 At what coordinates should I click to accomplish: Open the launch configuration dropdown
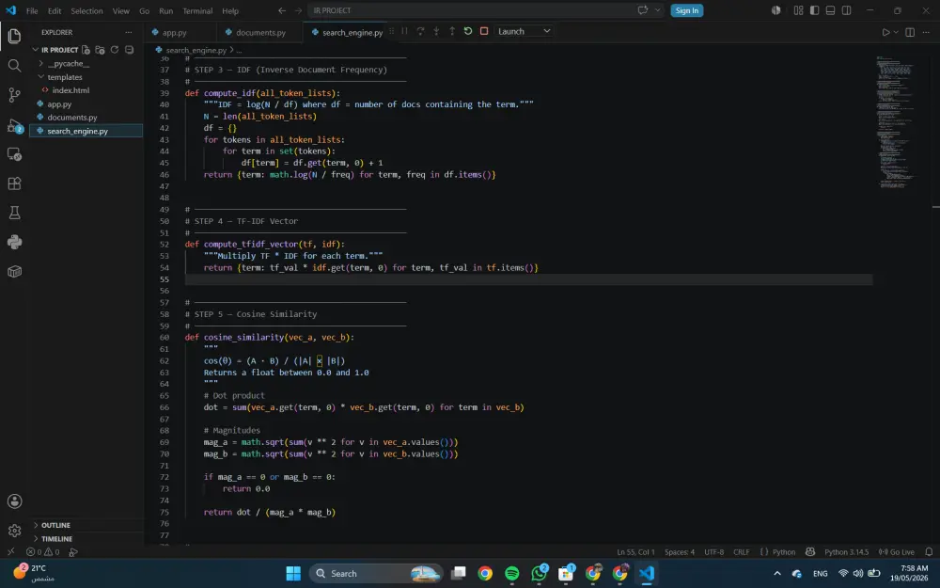524,31
